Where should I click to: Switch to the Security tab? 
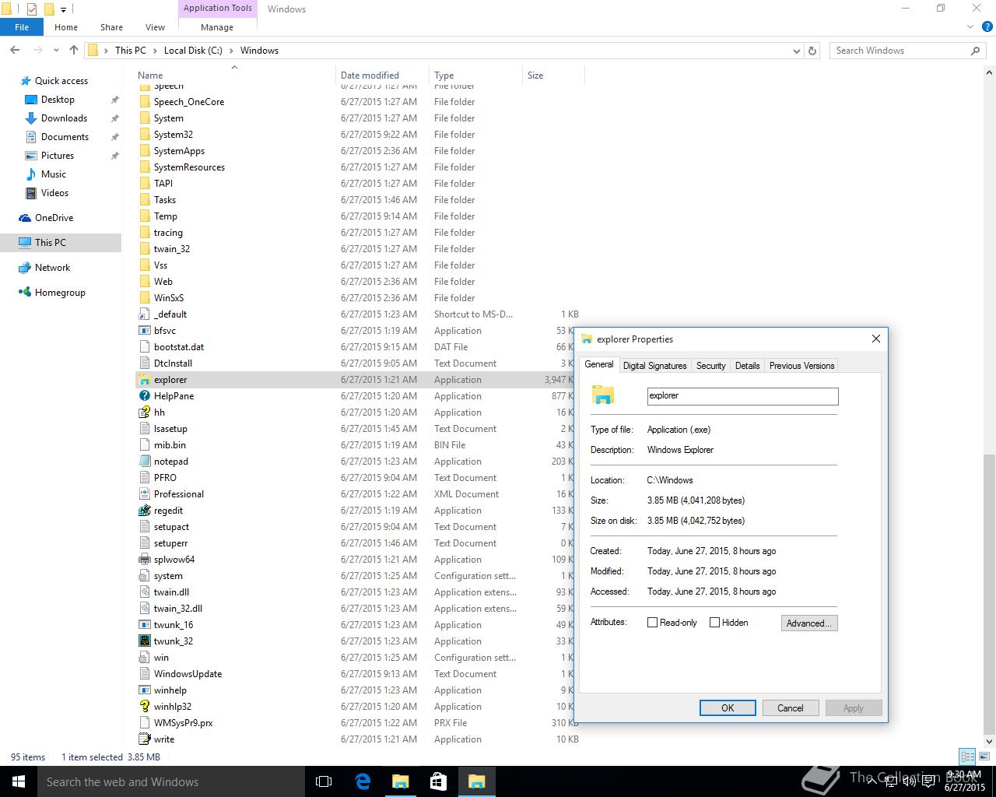pos(710,366)
